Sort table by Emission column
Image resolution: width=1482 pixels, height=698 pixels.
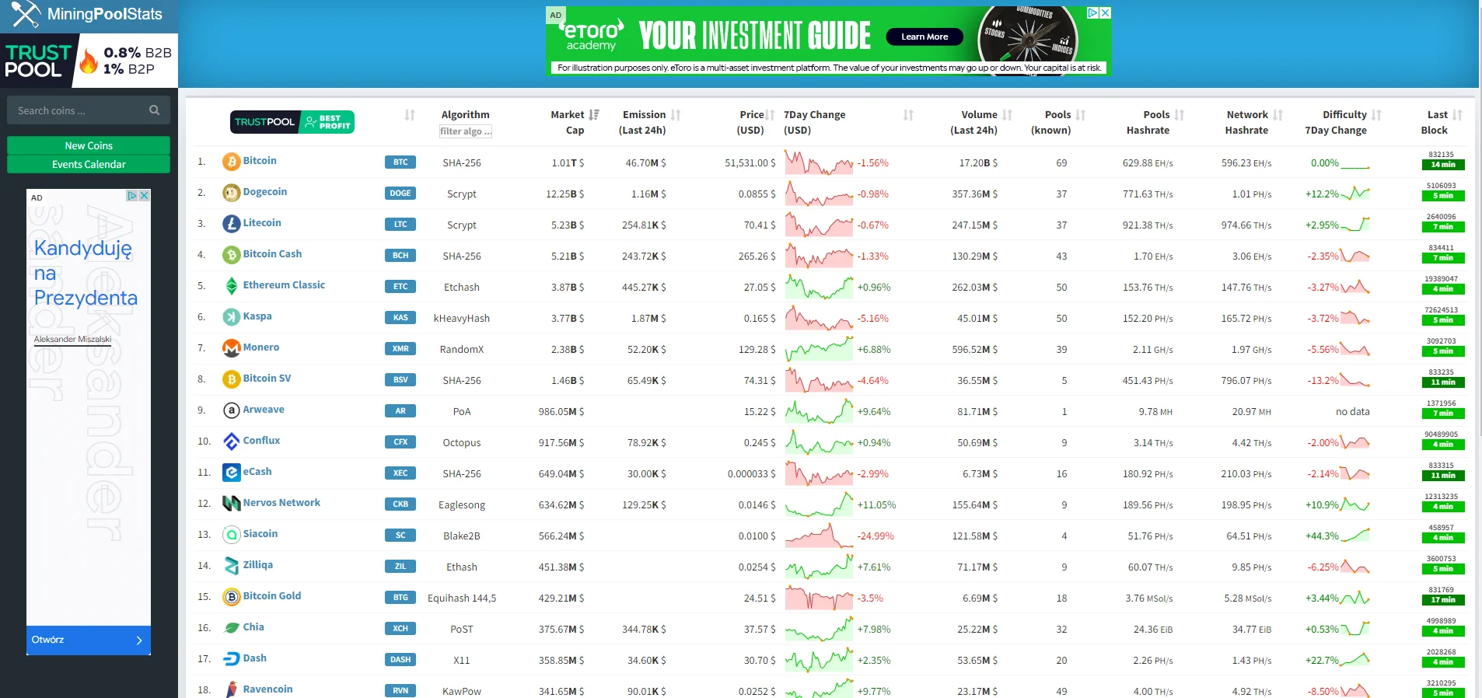tap(676, 115)
